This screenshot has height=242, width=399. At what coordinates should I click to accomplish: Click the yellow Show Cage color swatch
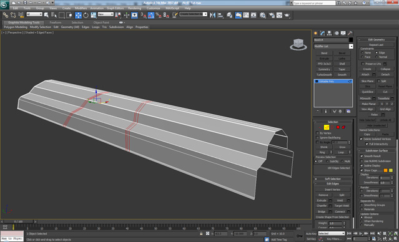391,170
